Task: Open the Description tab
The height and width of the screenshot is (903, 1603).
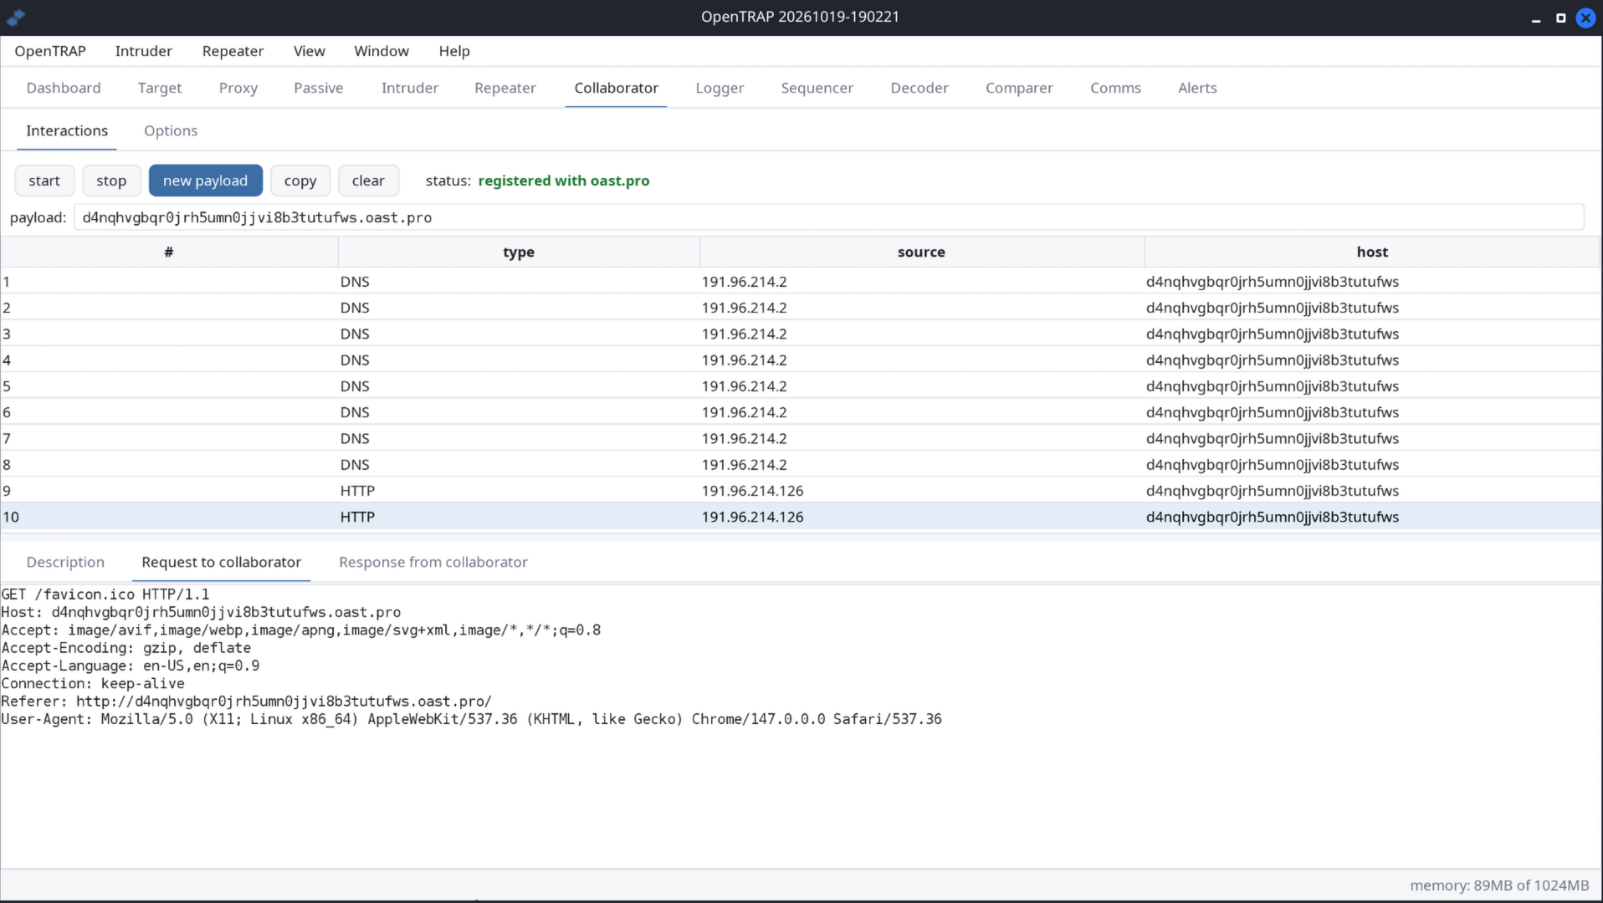Action: (65, 562)
